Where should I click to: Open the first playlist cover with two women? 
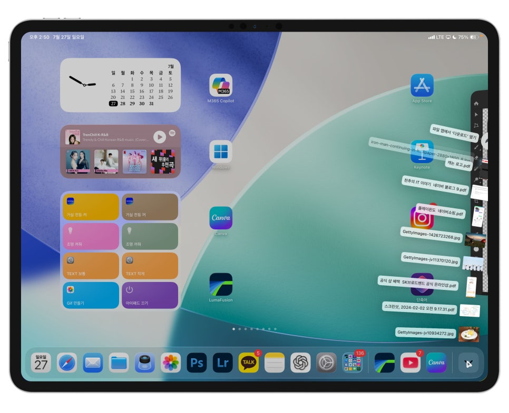(78, 162)
